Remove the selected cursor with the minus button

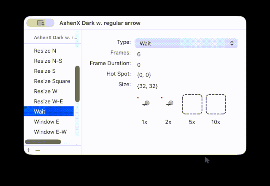(x=38, y=150)
